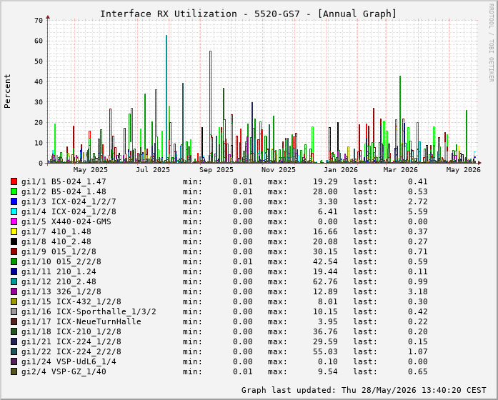The image size is (498, 400).
Task: Click the cyan swatch for gi1/4 ICX-024_1/2/8
Action: tap(14, 211)
